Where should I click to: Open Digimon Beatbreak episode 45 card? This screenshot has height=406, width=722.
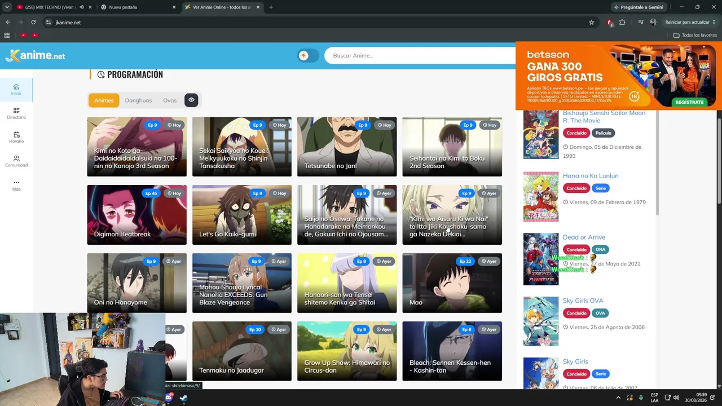tap(137, 215)
